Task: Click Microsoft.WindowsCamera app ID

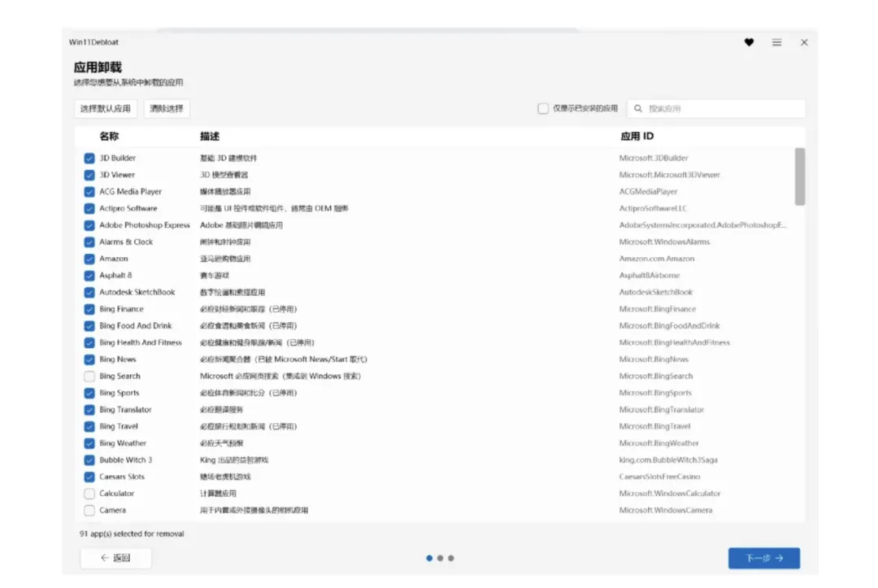Action: pos(666,511)
